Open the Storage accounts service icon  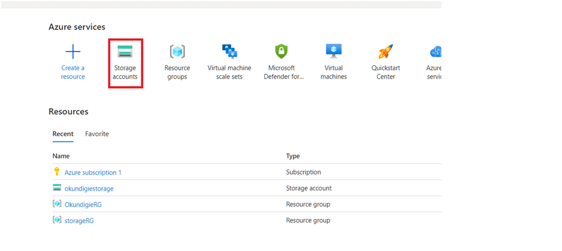point(125,52)
